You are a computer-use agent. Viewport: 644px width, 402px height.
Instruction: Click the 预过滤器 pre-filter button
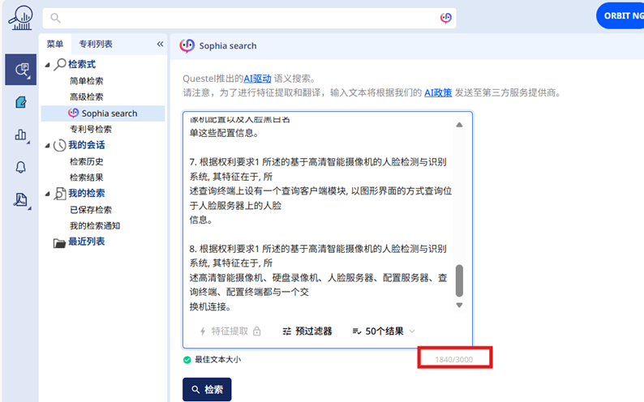click(307, 331)
